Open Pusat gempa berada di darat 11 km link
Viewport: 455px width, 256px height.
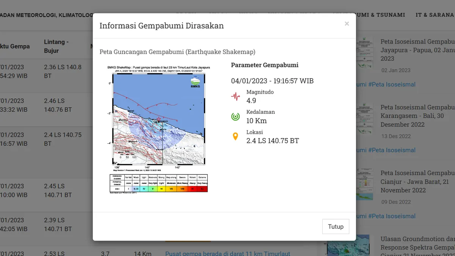coord(227,253)
